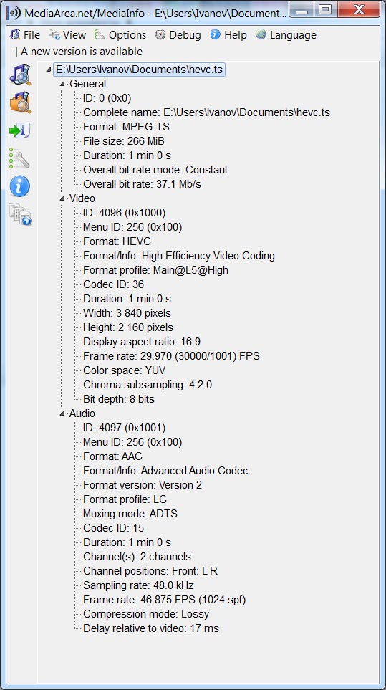Collapse the Video section
The height and width of the screenshot is (690, 386).
click(x=62, y=198)
